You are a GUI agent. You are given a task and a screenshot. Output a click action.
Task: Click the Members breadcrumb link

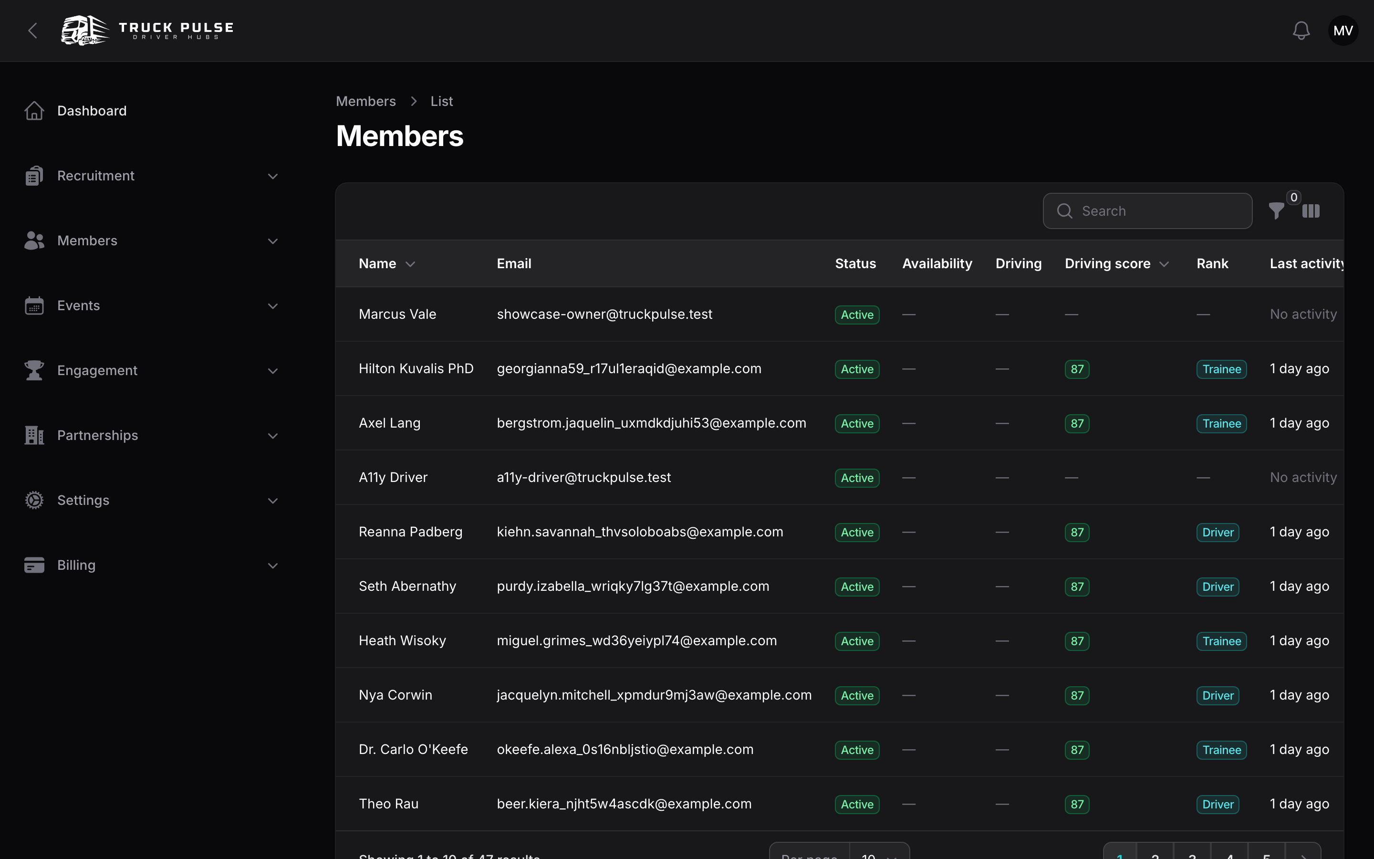pos(365,101)
